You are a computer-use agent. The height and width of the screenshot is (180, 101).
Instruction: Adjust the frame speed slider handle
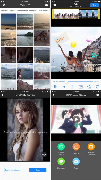(66, 81)
